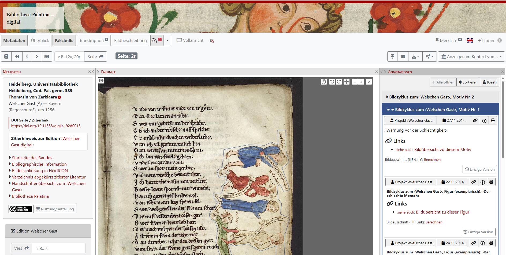Print the 24.11.2014 annotation
506x255 pixels.
[491, 243]
